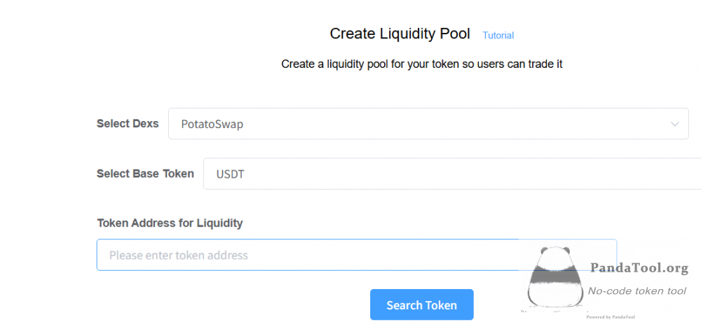Viewport: 701px width, 329px height.
Task: Open the USDT base token dropdown
Action: click(x=452, y=174)
